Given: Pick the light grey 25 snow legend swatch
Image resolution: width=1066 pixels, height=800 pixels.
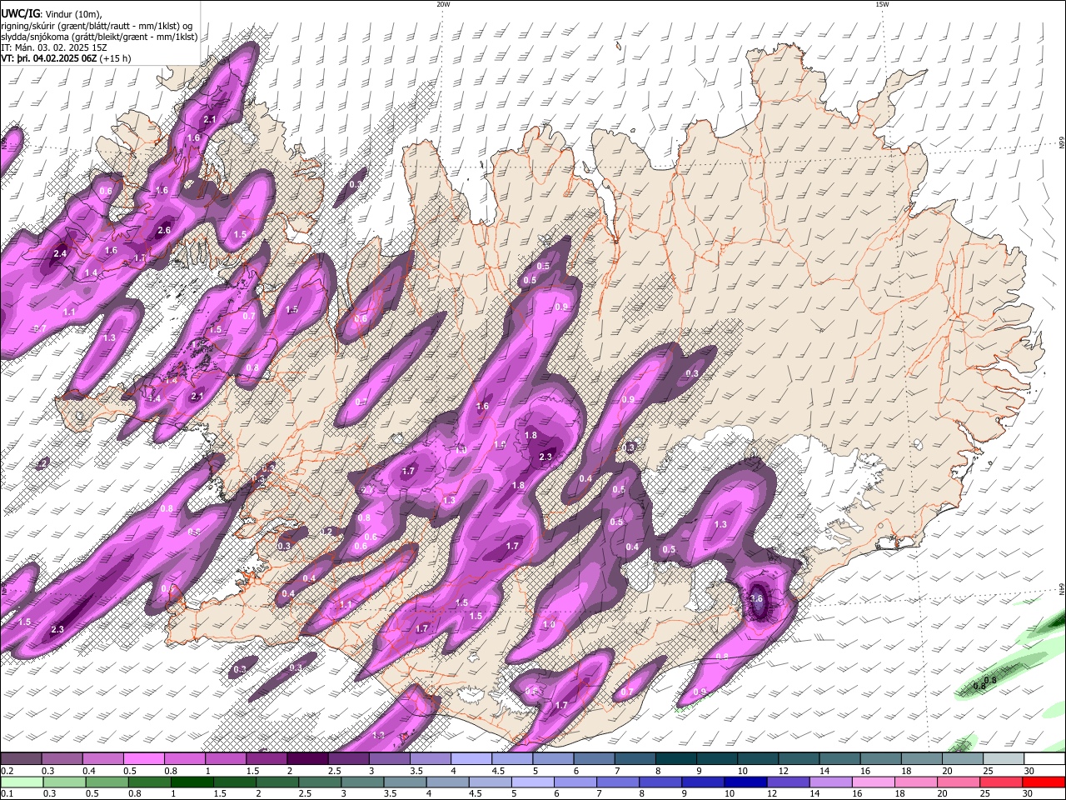Looking at the screenshot, I should click(1004, 760).
